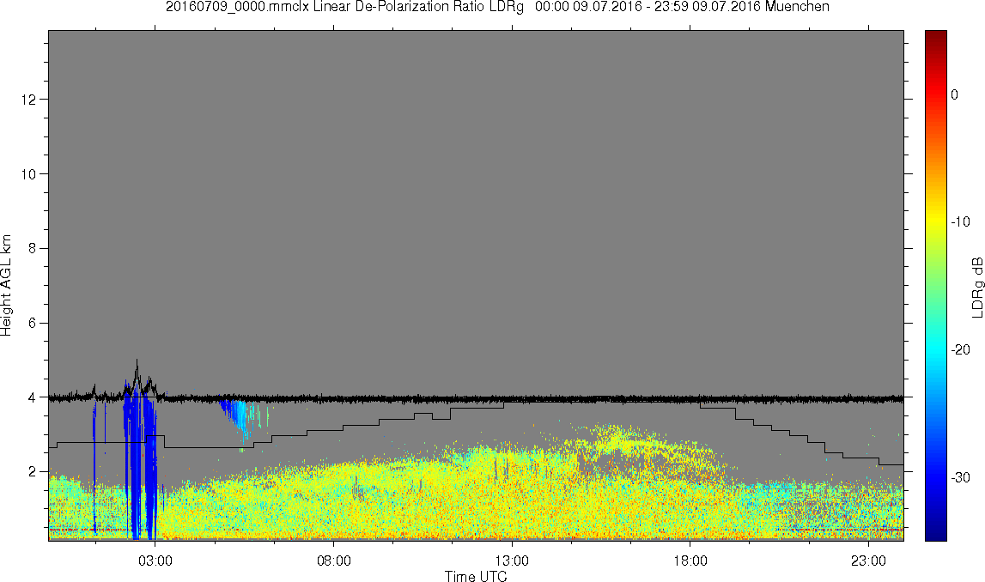
Task: Click the 'LDRg dB' colorbar label
Action: 976,286
